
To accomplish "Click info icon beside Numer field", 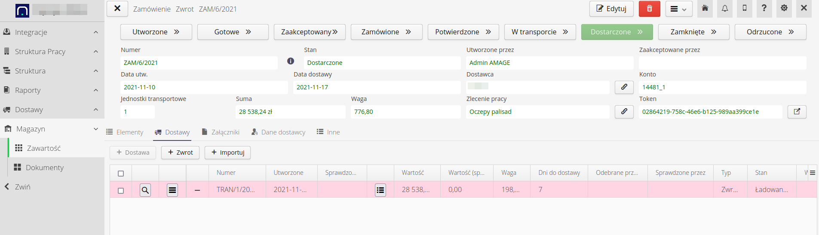I will click(291, 61).
